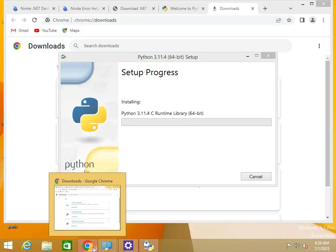This screenshot has height=252, width=336.
Task: Open the Gmail bookmark
Action: pyautogui.click(x=20, y=31)
